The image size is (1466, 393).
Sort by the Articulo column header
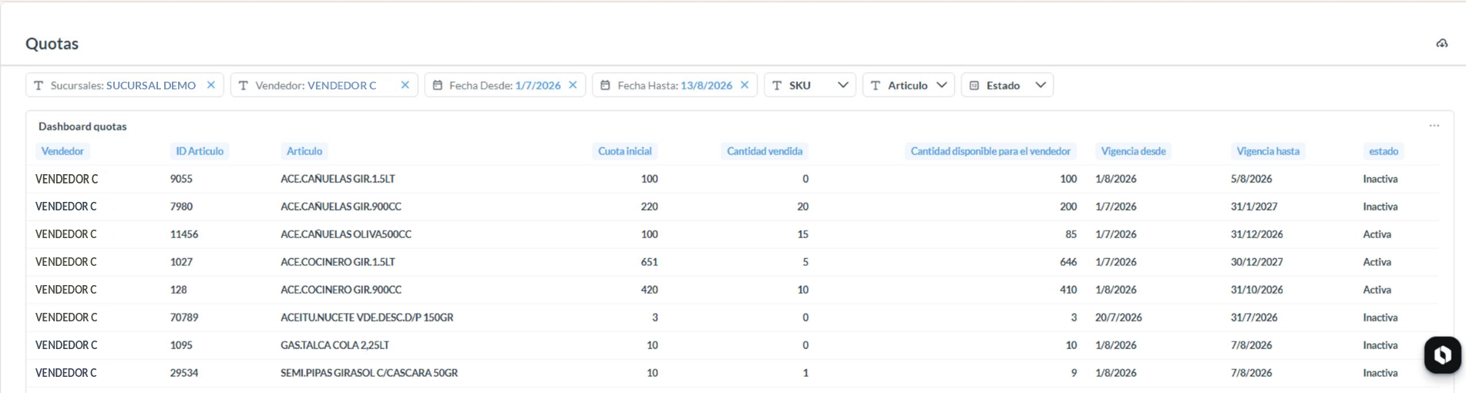click(304, 151)
